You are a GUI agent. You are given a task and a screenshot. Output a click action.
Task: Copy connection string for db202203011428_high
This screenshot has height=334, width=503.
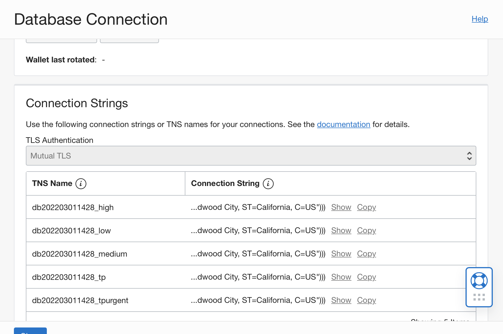pos(366,207)
